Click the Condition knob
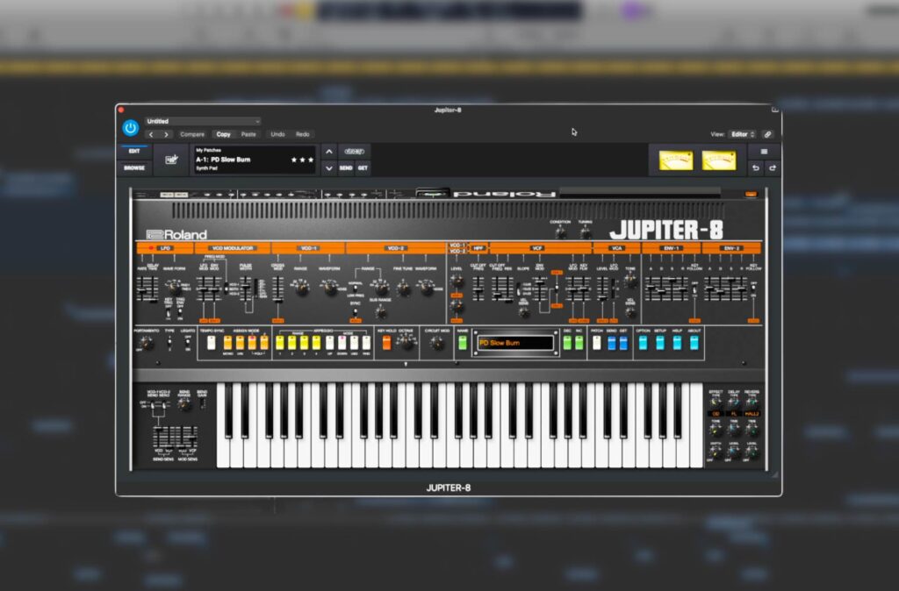899x591 pixels. coord(560,233)
